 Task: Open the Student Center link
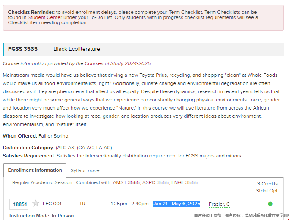pos(45,17)
